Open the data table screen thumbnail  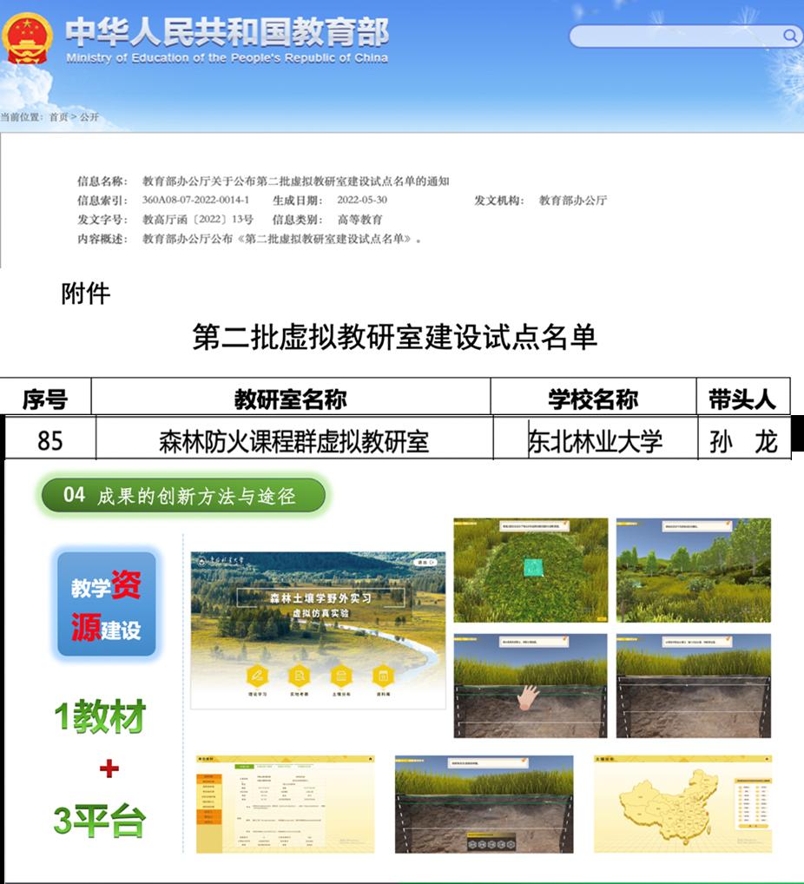pyautogui.click(x=286, y=803)
